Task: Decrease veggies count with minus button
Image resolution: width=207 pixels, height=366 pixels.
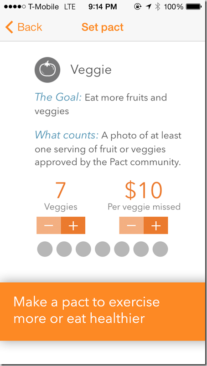Action: 49,225
